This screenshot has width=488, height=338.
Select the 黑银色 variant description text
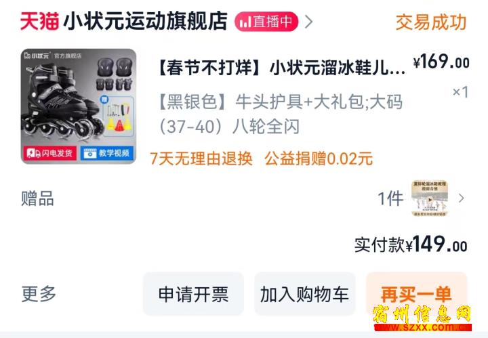280,114
